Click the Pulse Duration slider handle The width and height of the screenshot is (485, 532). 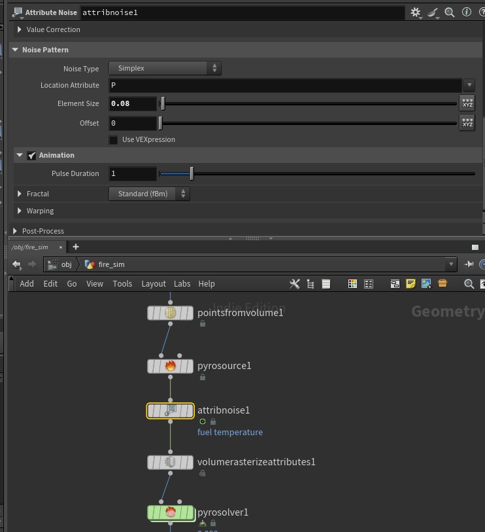pyautogui.click(x=192, y=173)
